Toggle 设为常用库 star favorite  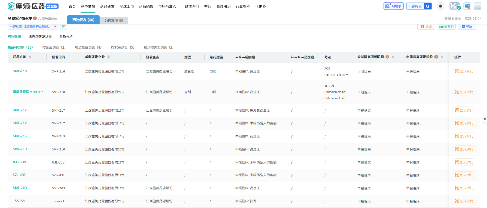coord(39,19)
